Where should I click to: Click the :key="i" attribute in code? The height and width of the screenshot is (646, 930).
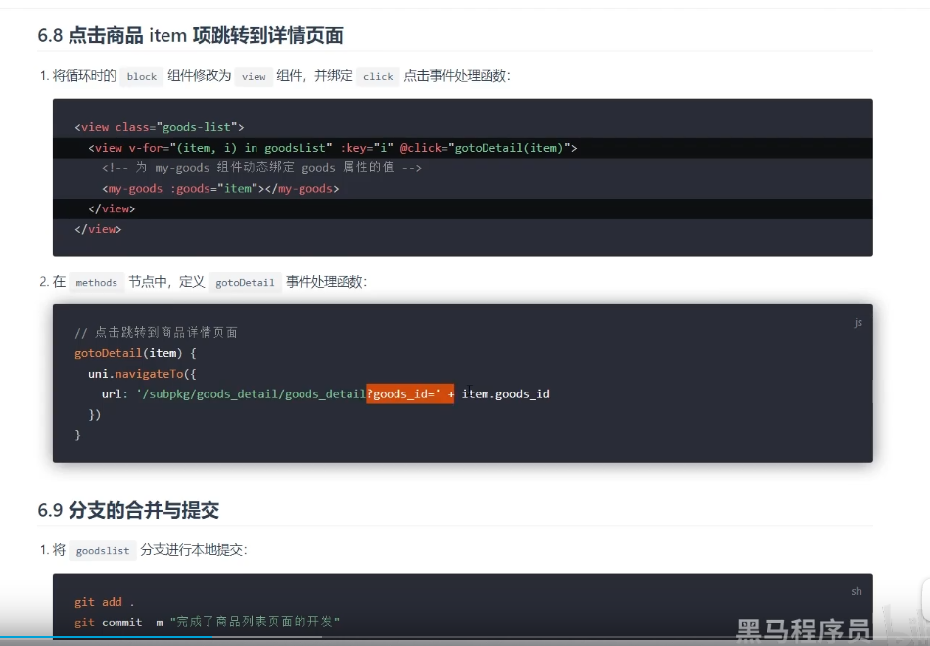pos(366,148)
